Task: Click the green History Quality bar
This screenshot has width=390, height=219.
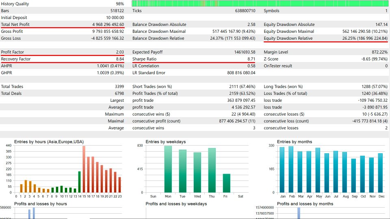Action: (x=260, y=4)
